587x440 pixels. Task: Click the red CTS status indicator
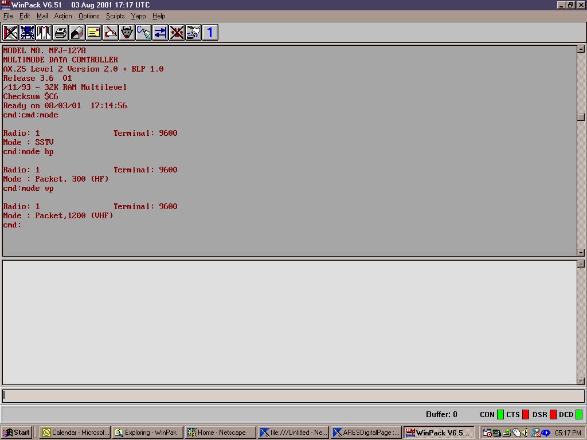(526, 414)
